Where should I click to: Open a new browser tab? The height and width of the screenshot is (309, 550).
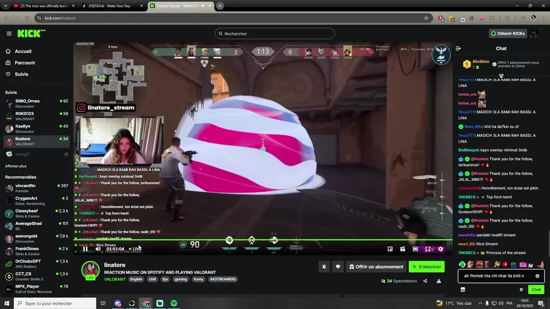(220, 6)
